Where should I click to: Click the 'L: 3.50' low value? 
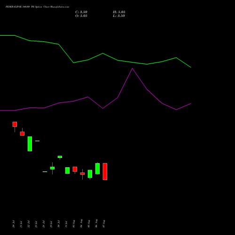pyautogui.click(x=119, y=16)
